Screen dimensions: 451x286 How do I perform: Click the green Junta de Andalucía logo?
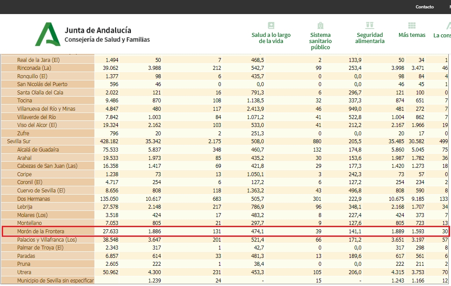point(48,34)
